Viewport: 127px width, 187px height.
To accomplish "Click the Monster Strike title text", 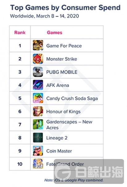I will click(62, 59).
